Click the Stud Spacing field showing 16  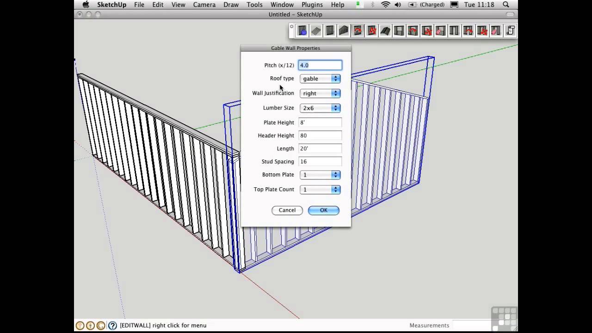tap(320, 161)
